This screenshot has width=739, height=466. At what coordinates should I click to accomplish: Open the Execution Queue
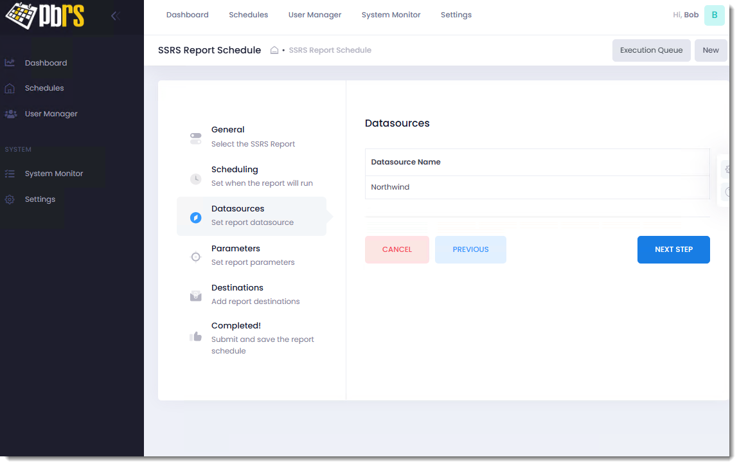click(651, 50)
